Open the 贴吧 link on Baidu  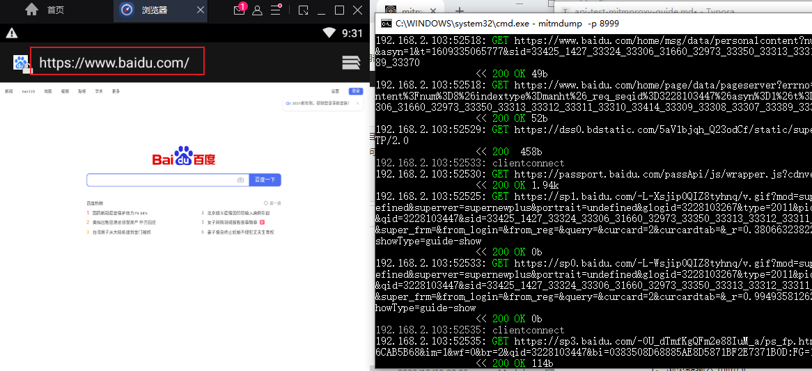pyautogui.click(x=81, y=92)
